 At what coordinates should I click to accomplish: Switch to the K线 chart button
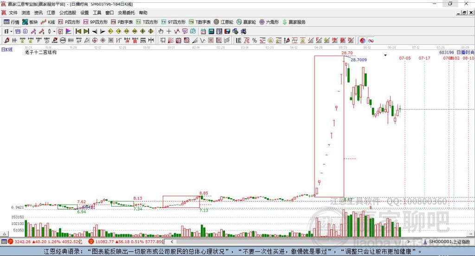(x=48, y=22)
